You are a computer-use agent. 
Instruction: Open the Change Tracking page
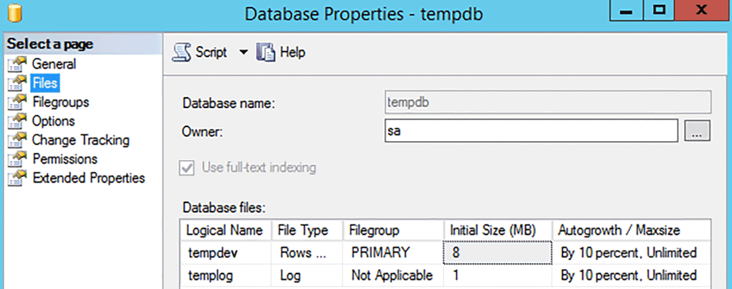tap(80, 140)
